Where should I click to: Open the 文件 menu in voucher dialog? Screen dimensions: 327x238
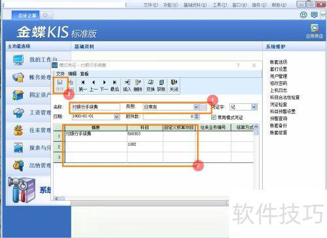click(x=60, y=74)
